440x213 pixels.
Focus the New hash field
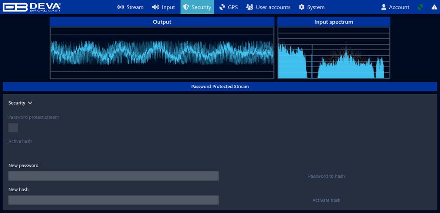[113, 200]
